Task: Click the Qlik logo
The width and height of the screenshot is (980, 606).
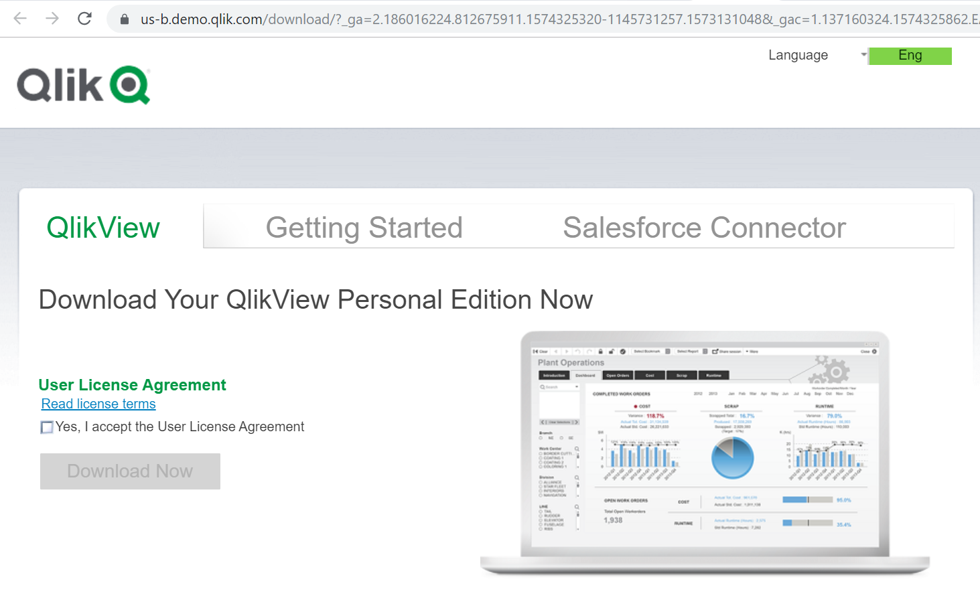Action: pos(84,85)
